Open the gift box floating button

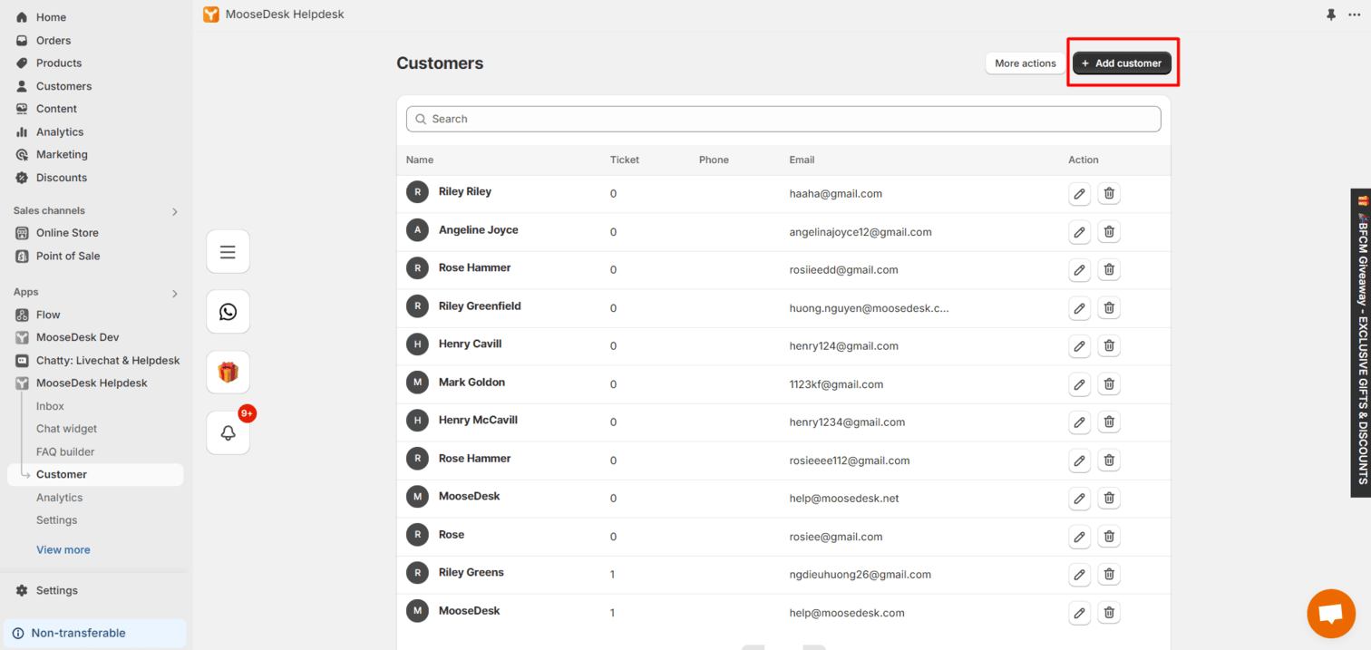pyautogui.click(x=228, y=373)
